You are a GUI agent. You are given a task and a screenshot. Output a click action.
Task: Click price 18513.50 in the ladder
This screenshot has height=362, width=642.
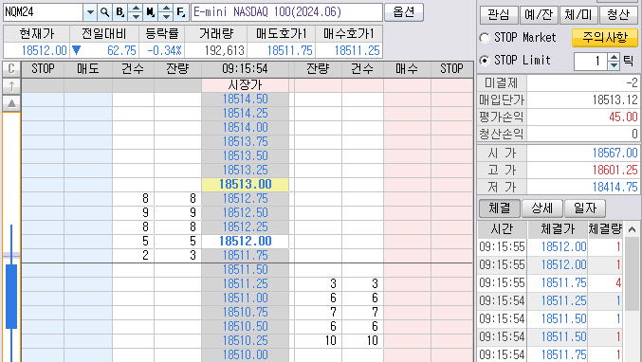(245, 155)
